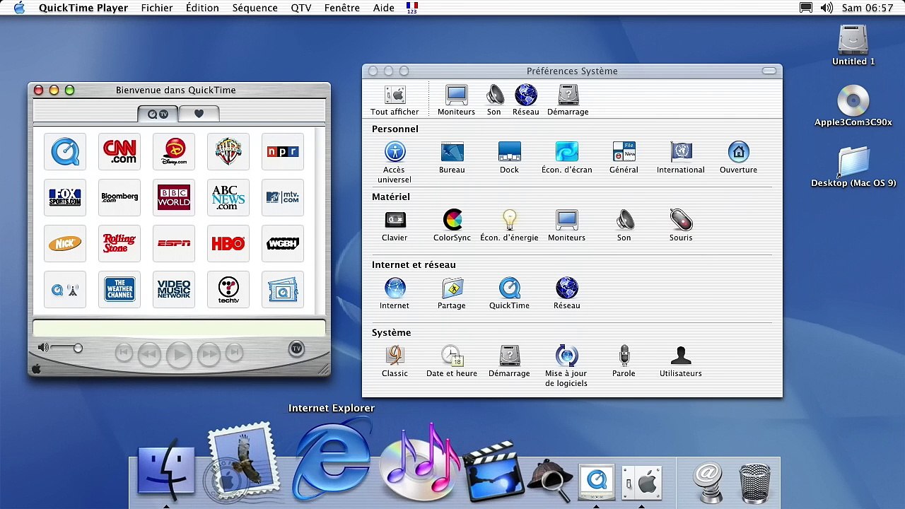Image resolution: width=905 pixels, height=509 pixels.
Task: Open the CNN.com channel in QuickTime
Action: click(x=119, y=151)
